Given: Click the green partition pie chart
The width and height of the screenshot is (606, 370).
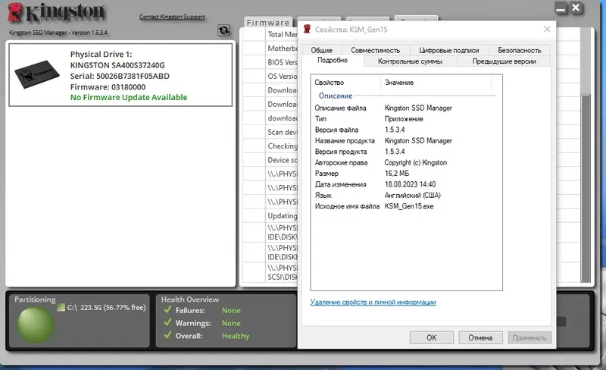Looking at the screenshot, I should coord(36,325).
